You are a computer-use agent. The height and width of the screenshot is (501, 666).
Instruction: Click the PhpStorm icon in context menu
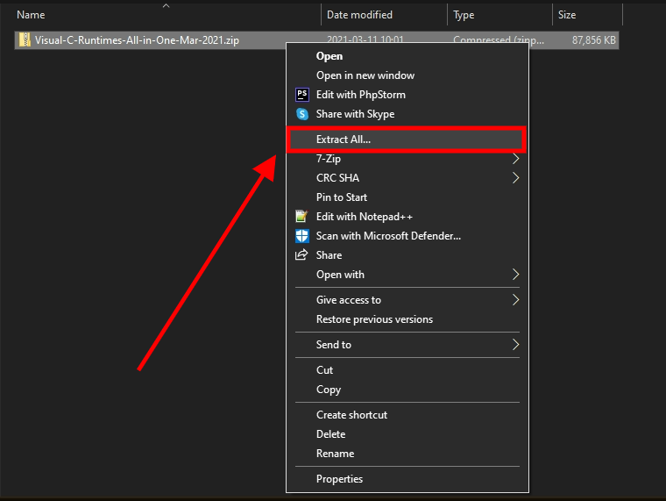(302, 95)
